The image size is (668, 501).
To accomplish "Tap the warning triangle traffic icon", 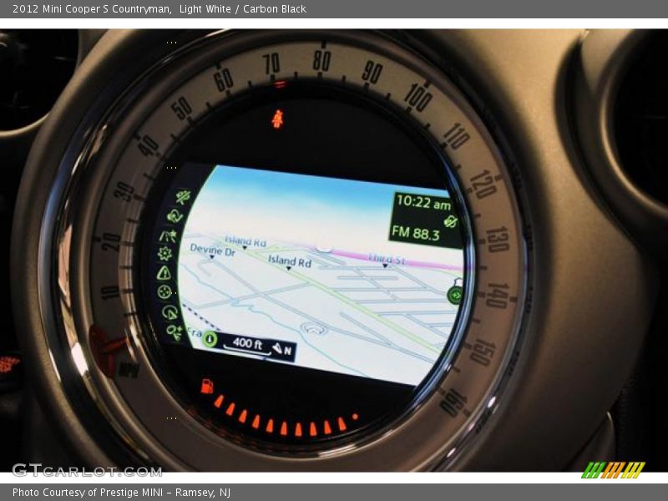I will pos(164,273).
